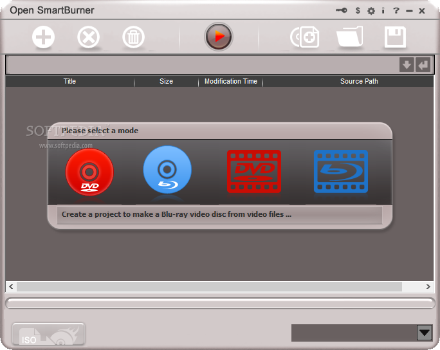Click the Add files plus icon
The height and width of the screenshot is (350, 440).
click(43, 37)
